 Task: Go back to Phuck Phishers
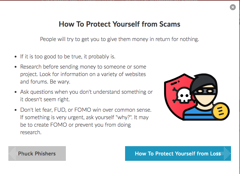[37, 153]
